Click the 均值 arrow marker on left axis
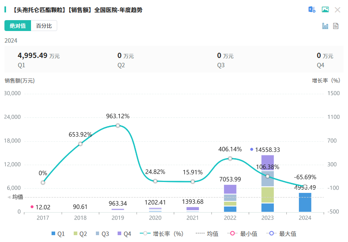The height and width of the screenshot is (242, 348). (x=9, y=197)
